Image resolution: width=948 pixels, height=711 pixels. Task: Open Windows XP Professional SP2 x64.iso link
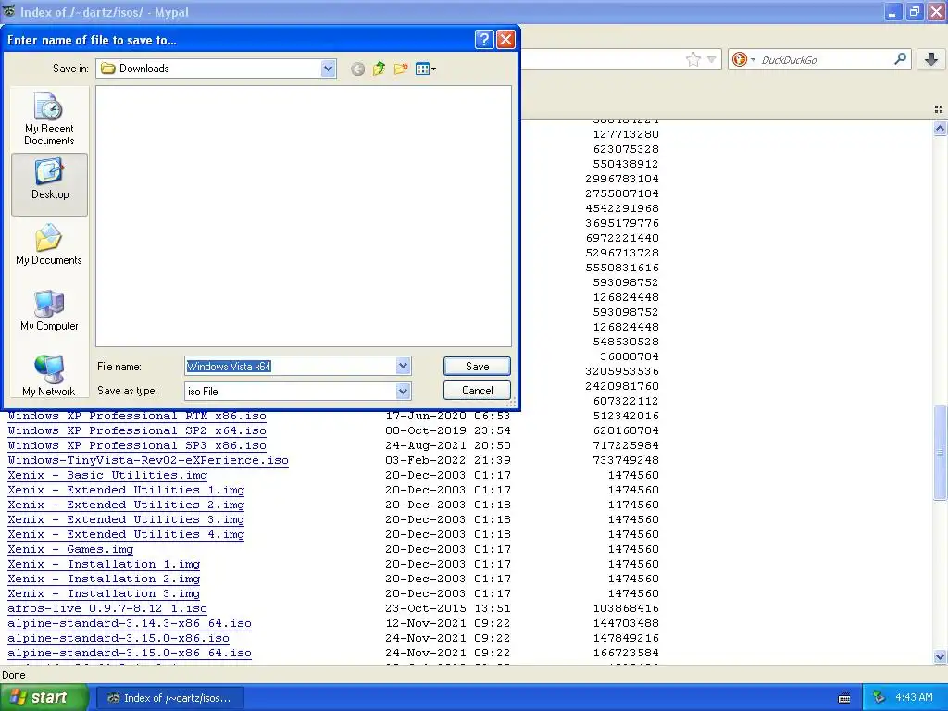[137, 430]
